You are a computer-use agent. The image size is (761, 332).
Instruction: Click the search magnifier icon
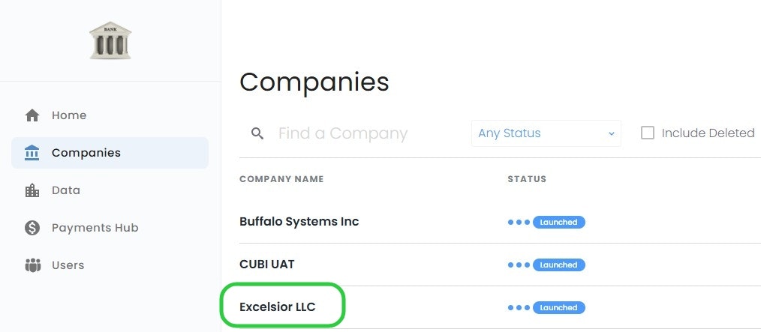click(x=257, y=133)
